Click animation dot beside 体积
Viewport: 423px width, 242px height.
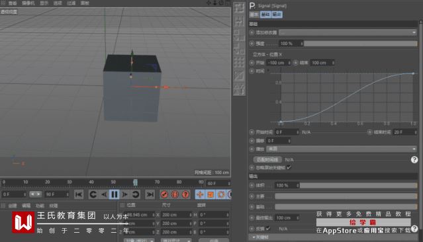point(252,185)
